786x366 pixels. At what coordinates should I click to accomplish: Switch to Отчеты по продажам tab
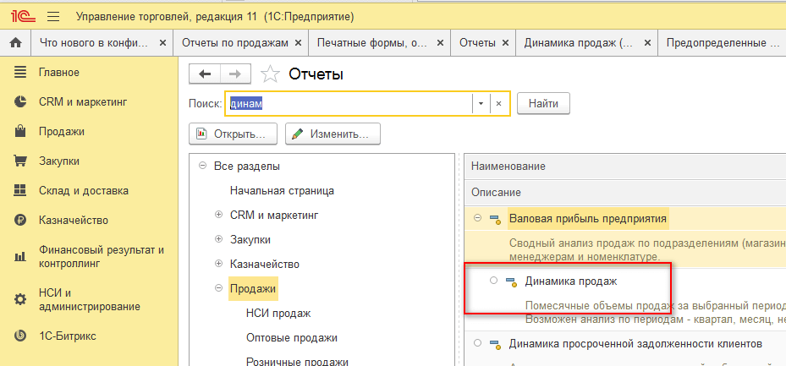[x=235, y=42]
